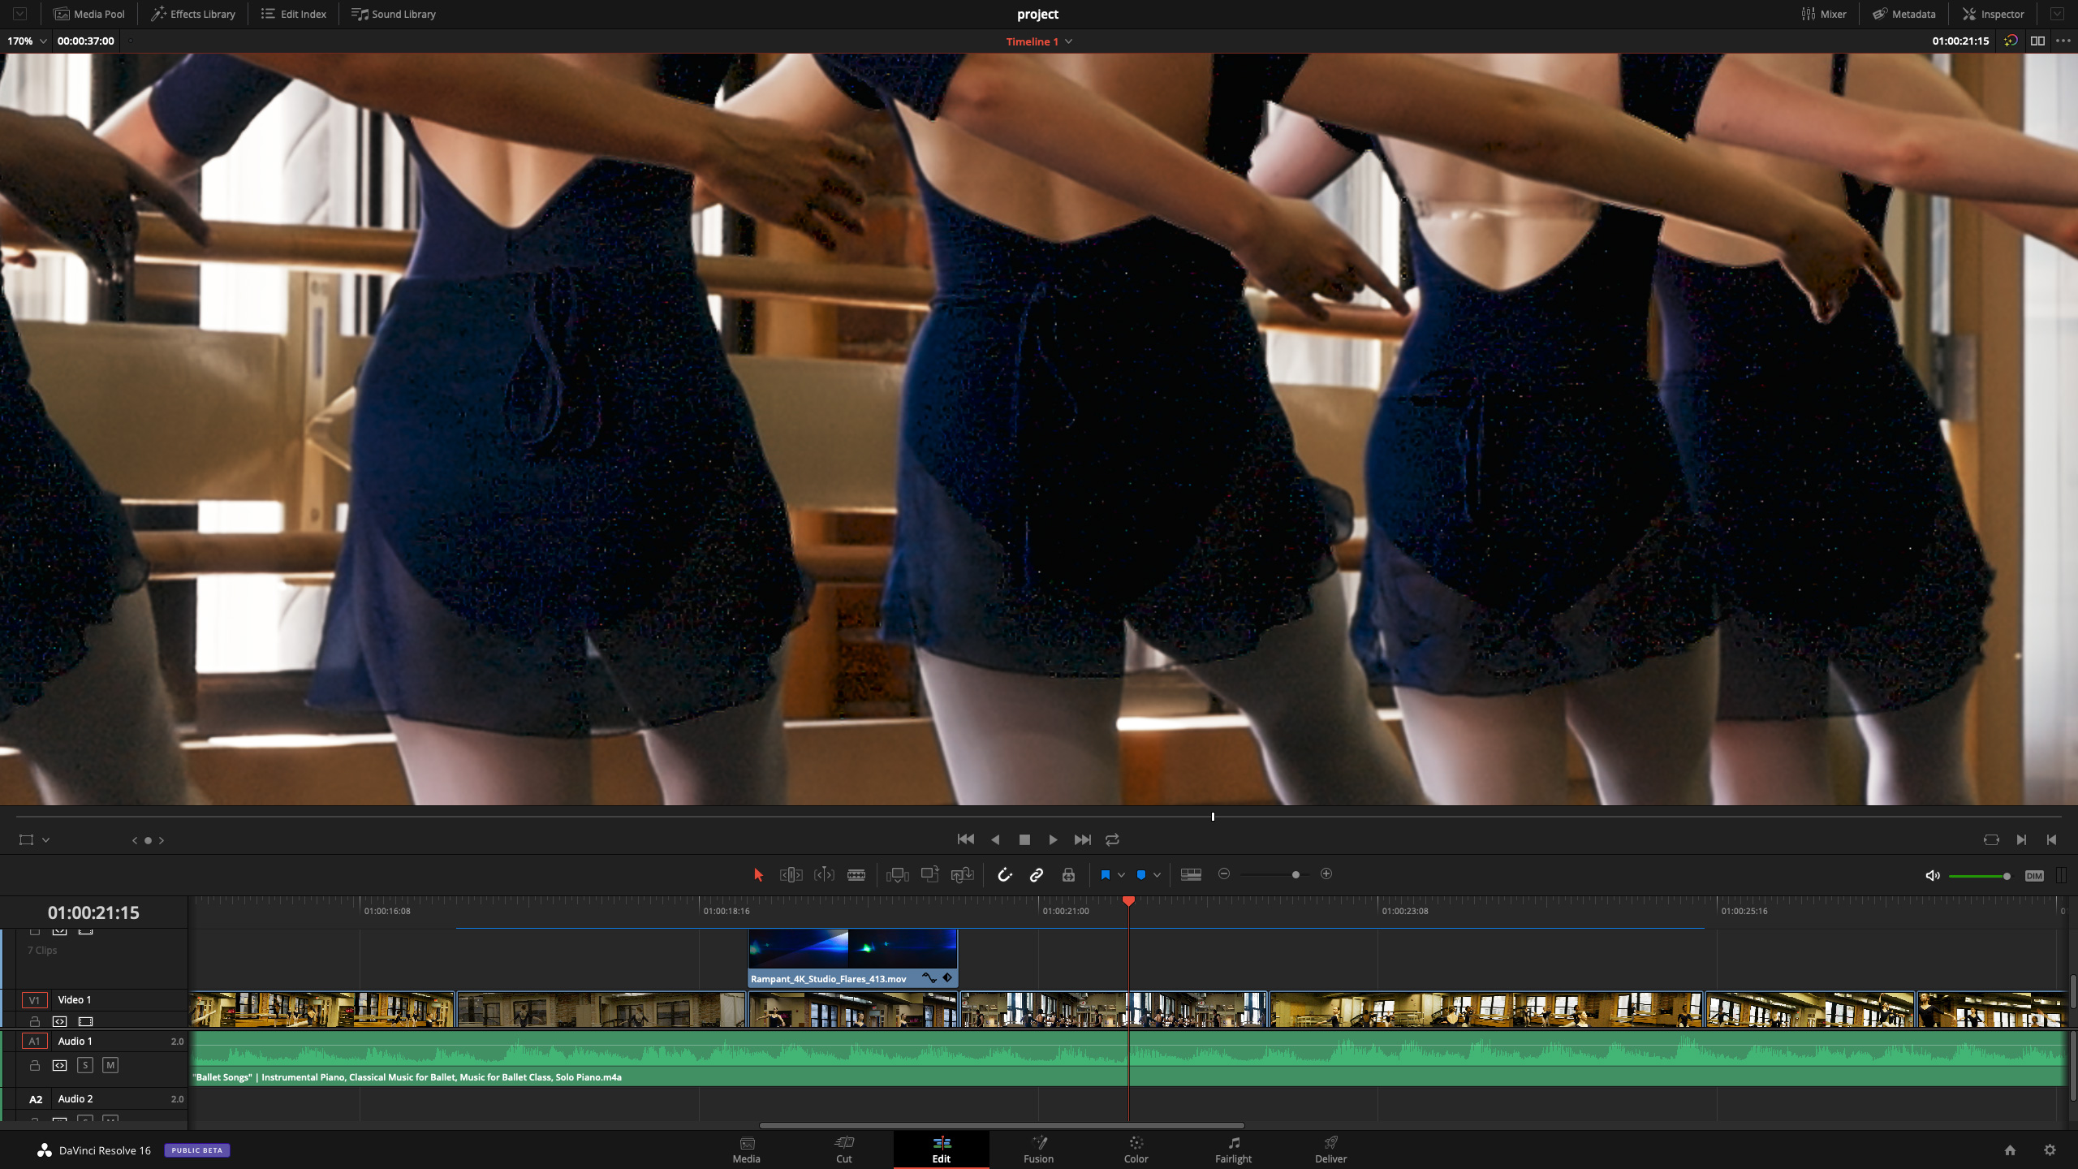Image resolution: width=2078 pixels, height=1169 pixels.
Task: Select the Dynamic Trim Mode tool
Action: tap(824, 875)
